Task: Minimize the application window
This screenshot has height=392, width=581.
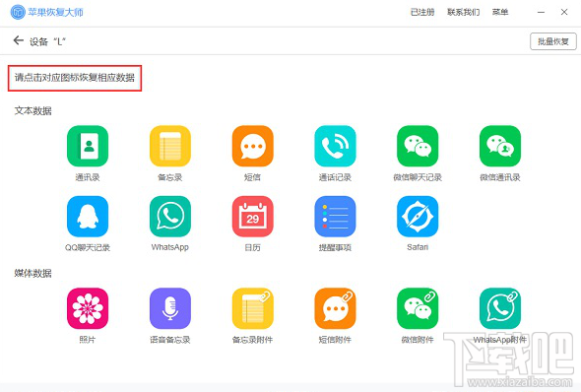Action: pyautogui.click(x=541, y=12)
